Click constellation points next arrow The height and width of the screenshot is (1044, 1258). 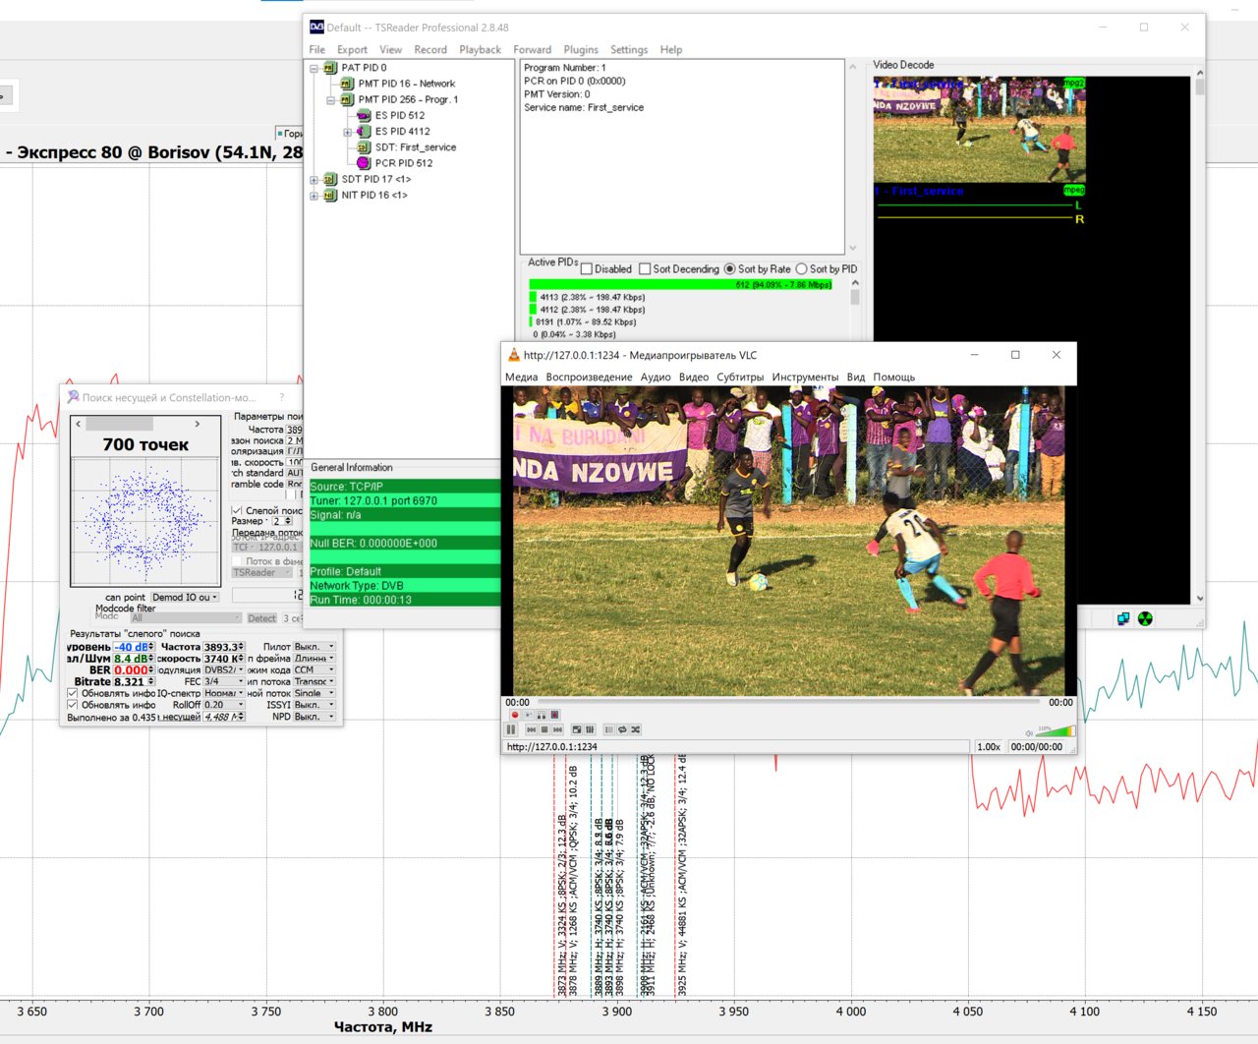[198, 424]
